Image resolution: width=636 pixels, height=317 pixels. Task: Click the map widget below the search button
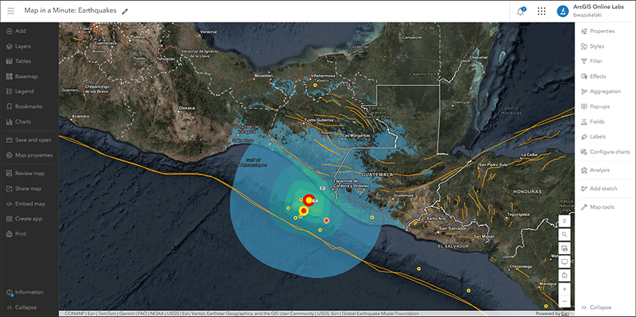click(564, 248)
